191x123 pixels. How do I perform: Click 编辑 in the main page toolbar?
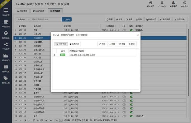click(x=129, y=19)
